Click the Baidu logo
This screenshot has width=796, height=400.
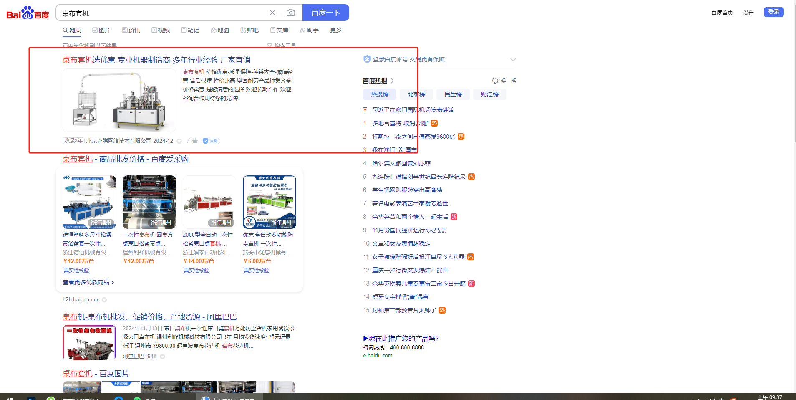pyautogui.click(x=28, y=13)
